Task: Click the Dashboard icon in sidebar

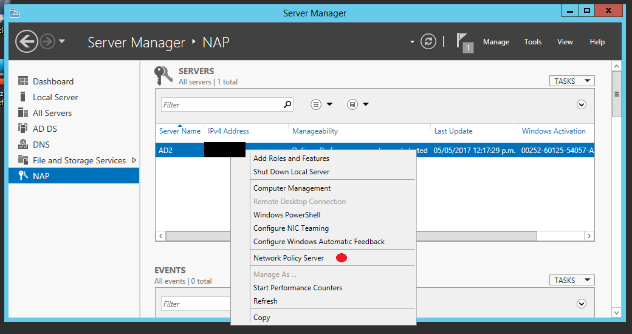Action: (23, 81)
